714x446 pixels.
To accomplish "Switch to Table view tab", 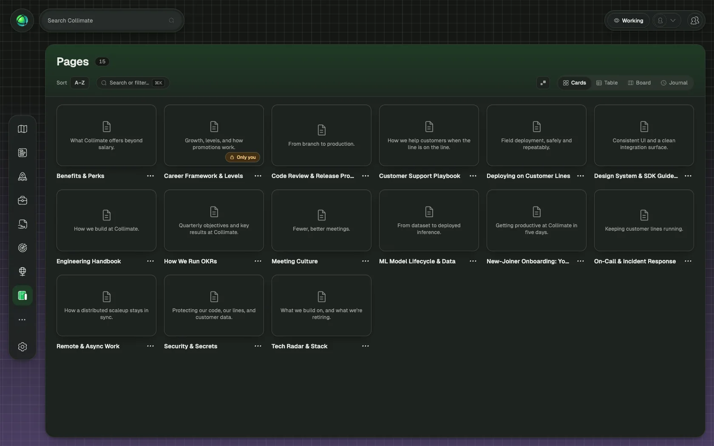I will pos(607,83).
